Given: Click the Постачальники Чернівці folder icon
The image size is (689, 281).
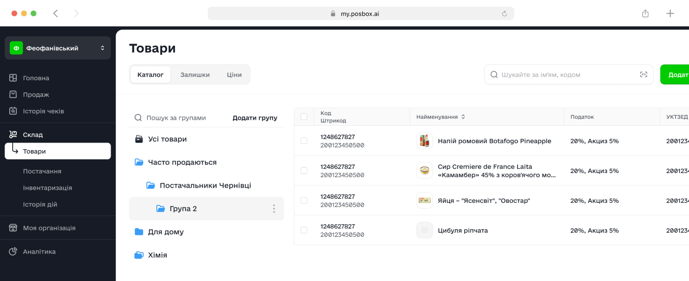Looking at the screenshot, I should [151, 186].
